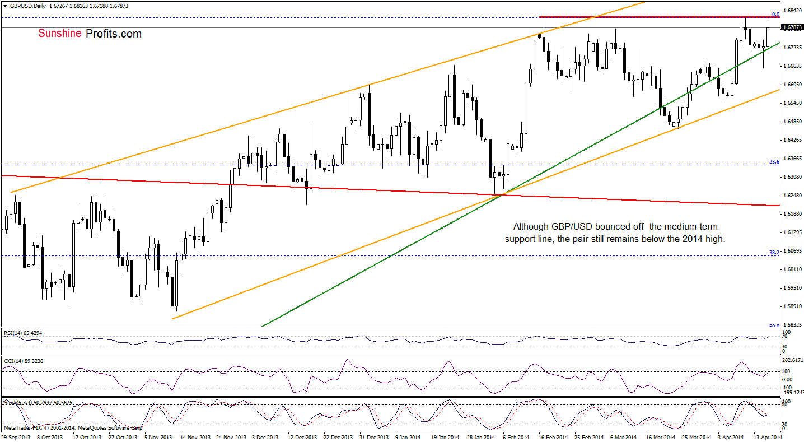Click the 25 Feb 2014 date label
This screenshot has width=804, height=442.
(x=588, y=436)
